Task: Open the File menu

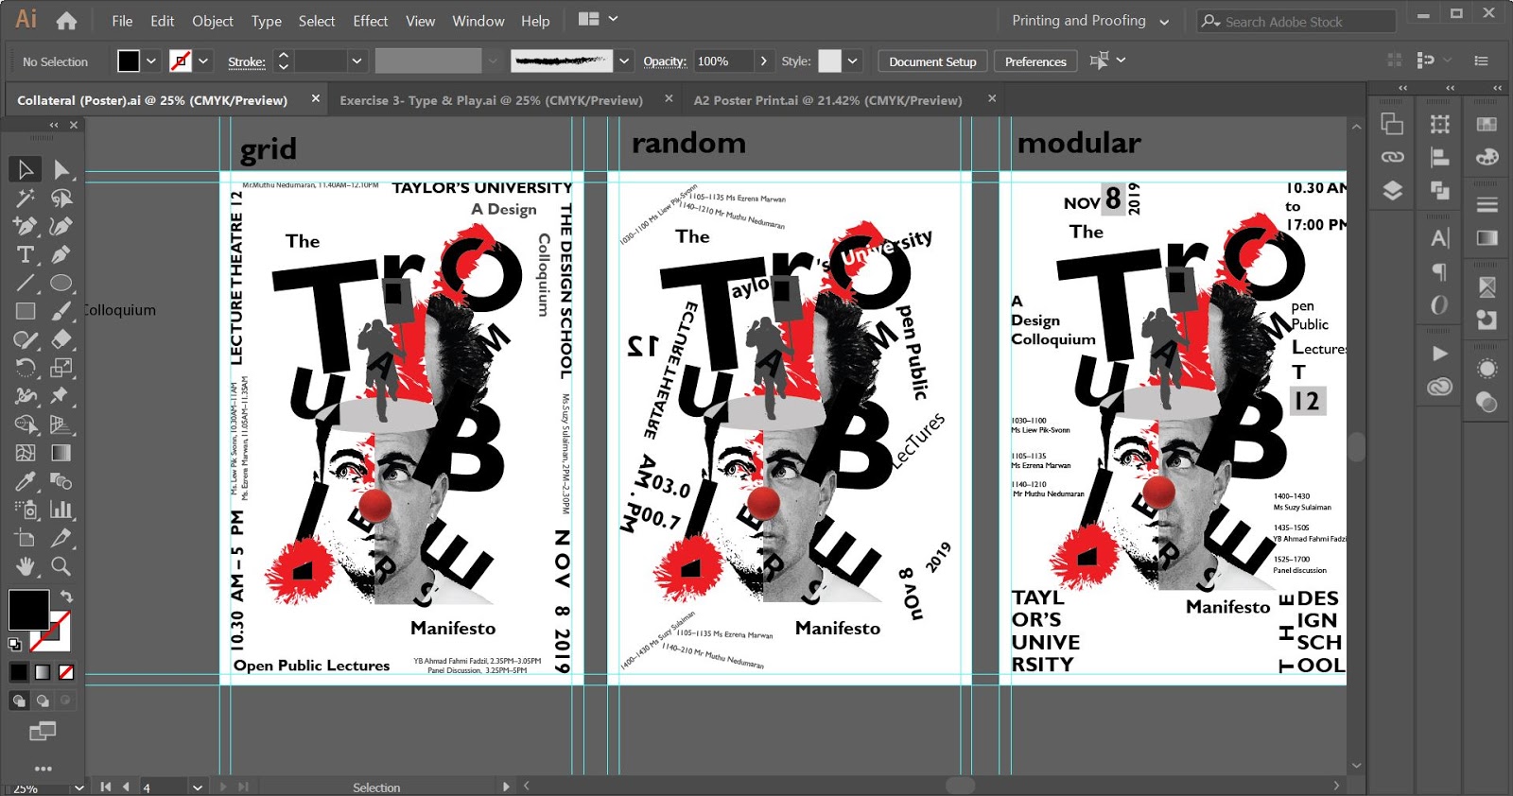Action: (122, 21)
